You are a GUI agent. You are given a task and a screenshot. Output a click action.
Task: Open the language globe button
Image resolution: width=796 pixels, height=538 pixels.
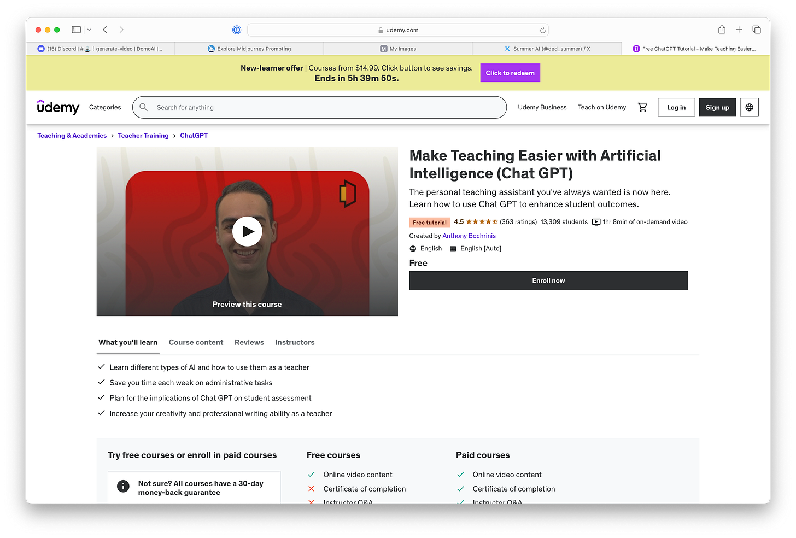pos(749,107)
